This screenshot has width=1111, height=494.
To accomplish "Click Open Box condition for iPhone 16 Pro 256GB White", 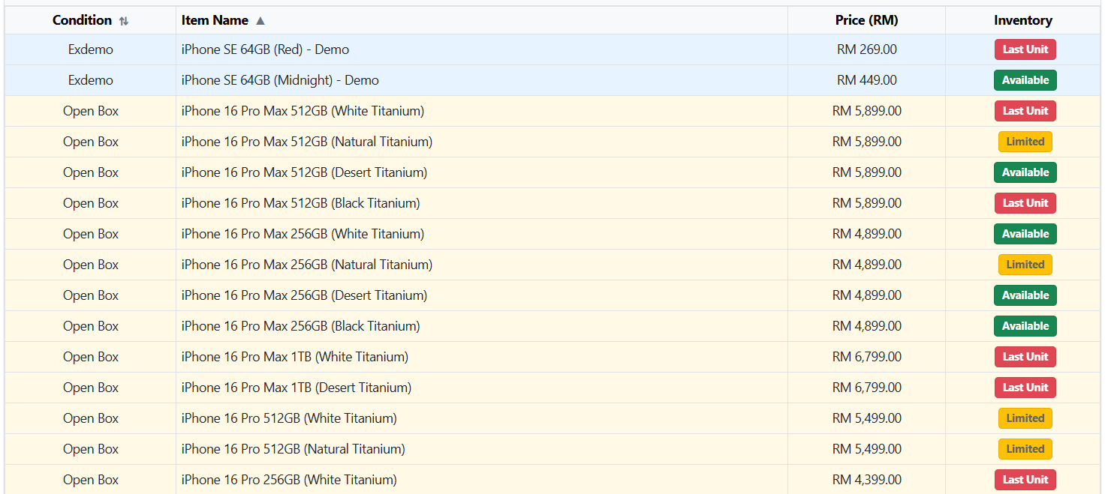I will coord(91,480).
